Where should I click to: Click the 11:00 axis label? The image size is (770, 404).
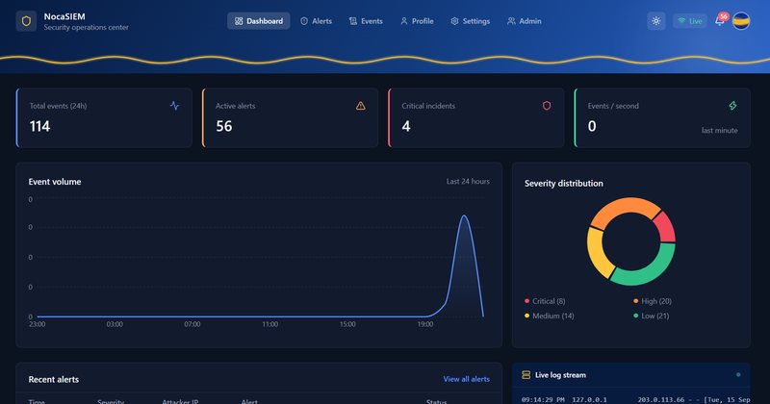[270, 324]
